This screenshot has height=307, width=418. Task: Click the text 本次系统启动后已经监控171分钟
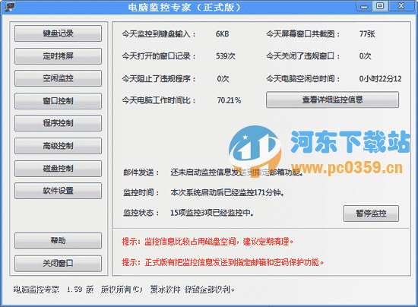point(227,192)
